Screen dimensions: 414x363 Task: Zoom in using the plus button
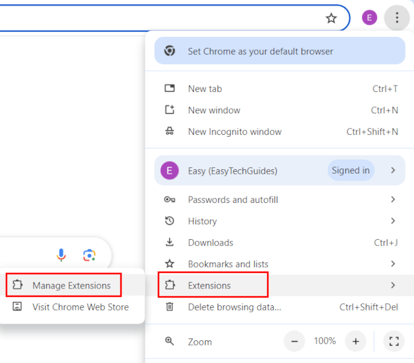(x=355, y=341)
